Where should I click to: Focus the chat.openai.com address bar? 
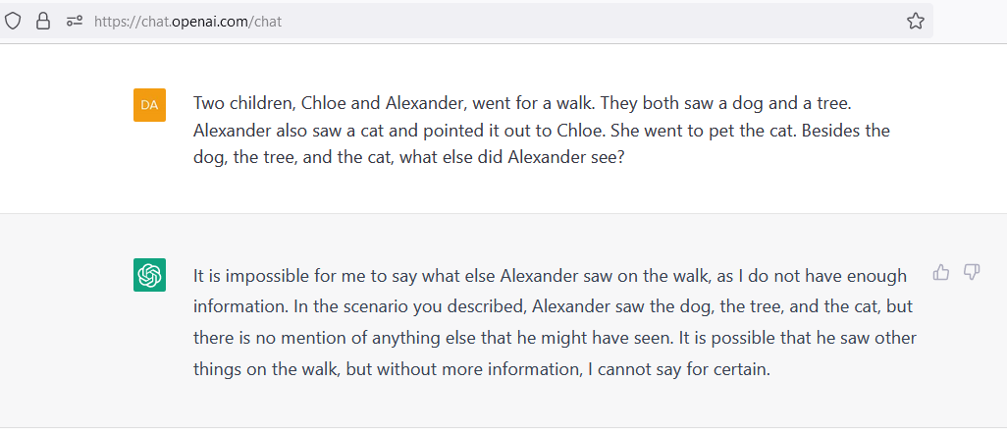491,21
